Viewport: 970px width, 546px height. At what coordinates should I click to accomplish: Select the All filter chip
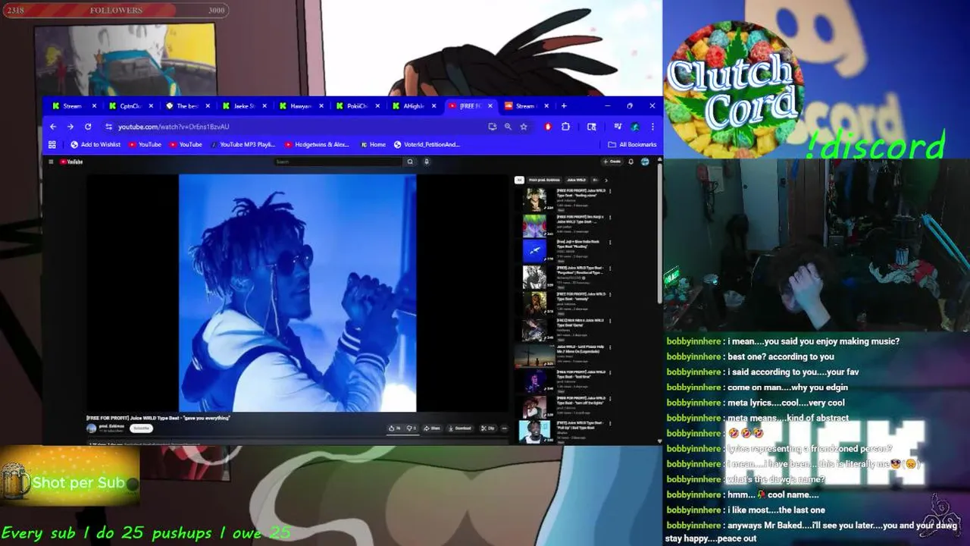519,180
